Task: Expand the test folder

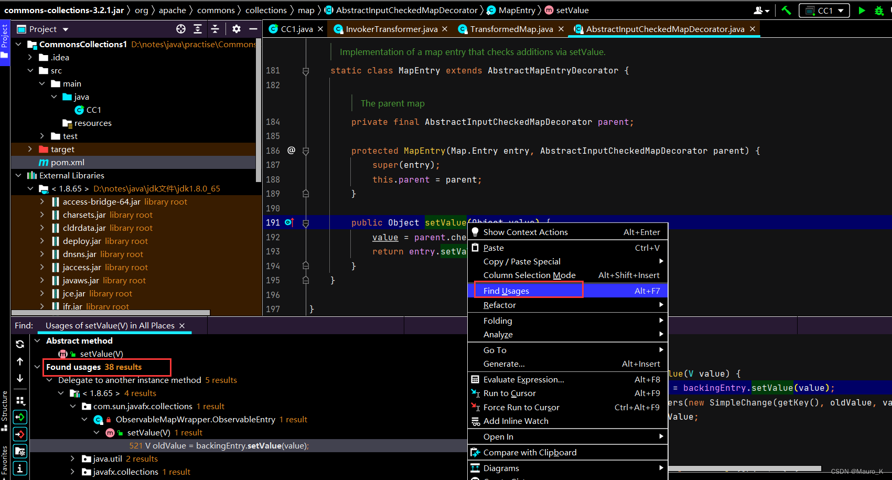Action: coord(42,136)
